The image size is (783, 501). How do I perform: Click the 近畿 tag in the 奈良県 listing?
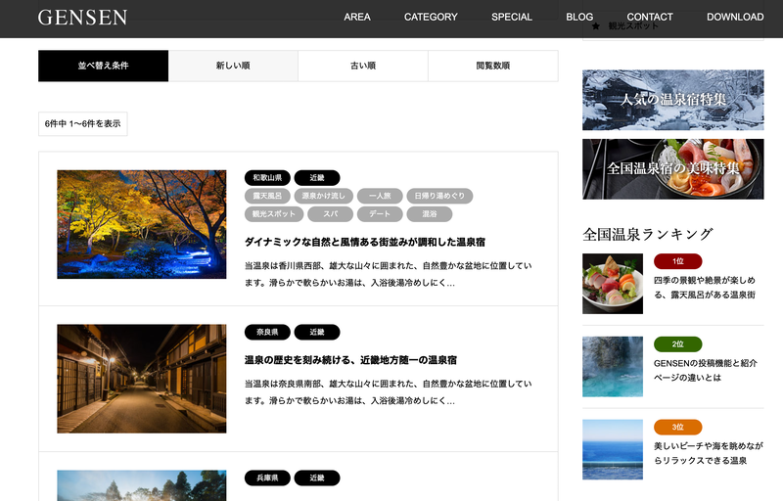[x=317, y=332]
